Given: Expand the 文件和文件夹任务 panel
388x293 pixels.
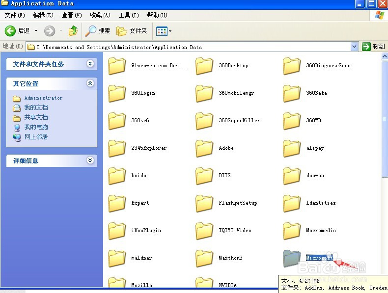Looking at the screenshot, I should pos(90,64).
